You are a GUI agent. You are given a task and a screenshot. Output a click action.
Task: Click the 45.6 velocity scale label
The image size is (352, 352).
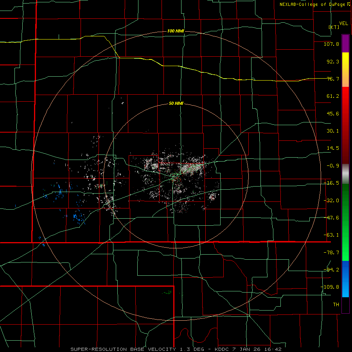coord(333,113)
